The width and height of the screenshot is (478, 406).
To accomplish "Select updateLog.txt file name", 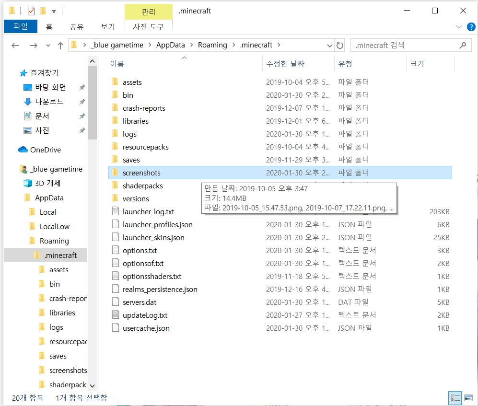I will [145, 315].
